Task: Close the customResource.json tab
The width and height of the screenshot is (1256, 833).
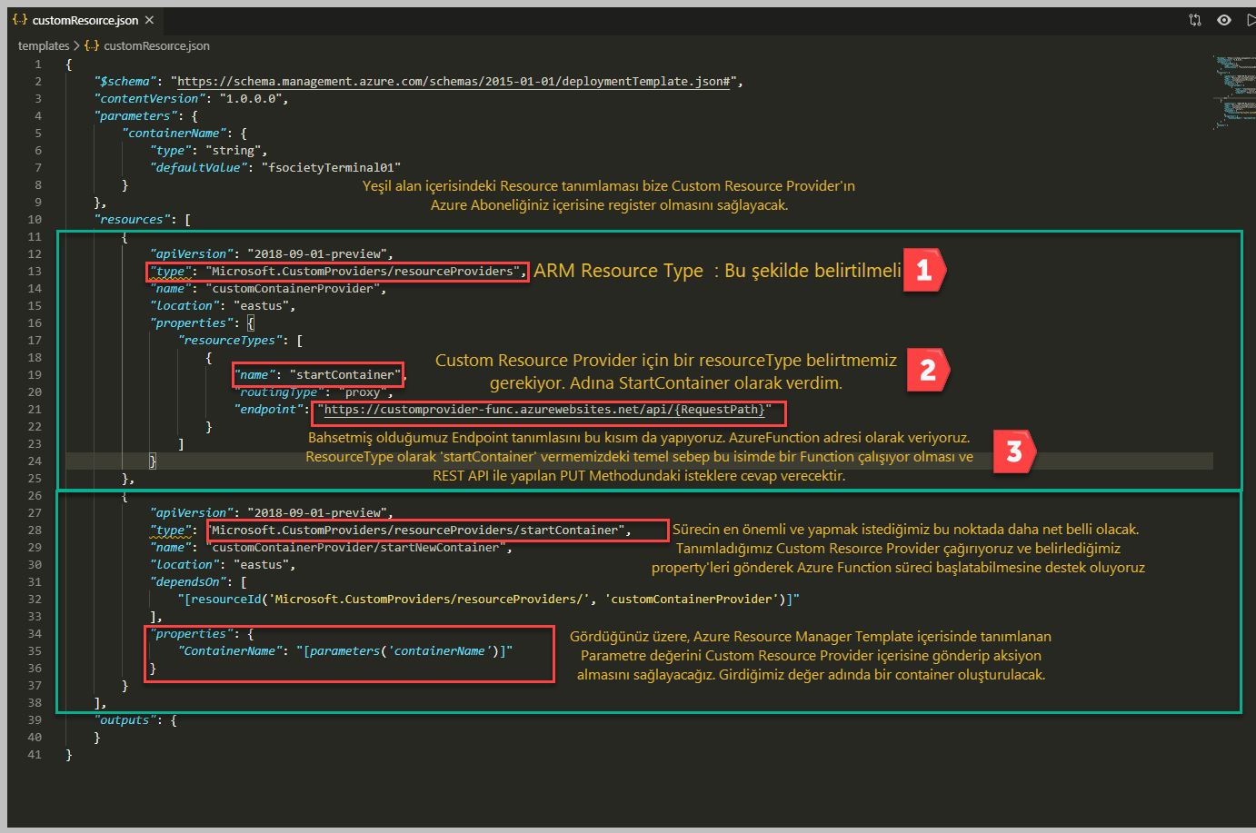Action: point(149,20)
